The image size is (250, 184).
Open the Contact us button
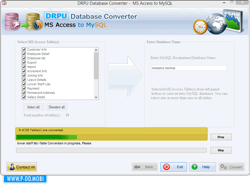tap(22, 167)
